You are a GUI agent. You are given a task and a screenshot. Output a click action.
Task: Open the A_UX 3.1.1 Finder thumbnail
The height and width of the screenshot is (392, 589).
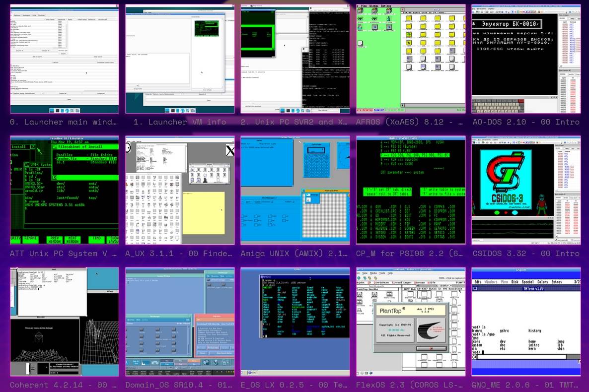tap(180, 191)
